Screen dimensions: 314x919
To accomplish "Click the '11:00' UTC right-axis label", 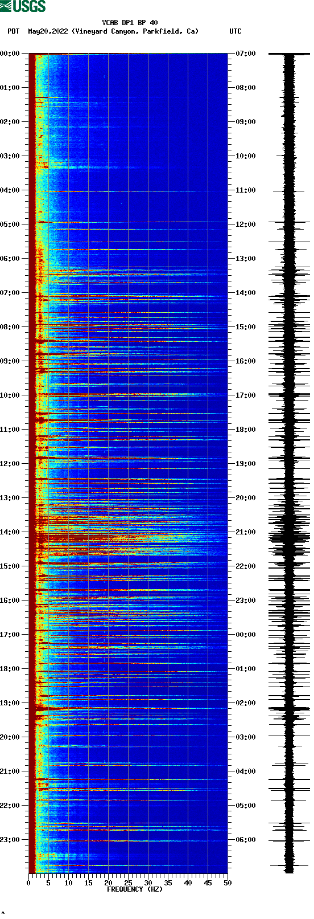I will pyautogui.click(x=246, y=190).
